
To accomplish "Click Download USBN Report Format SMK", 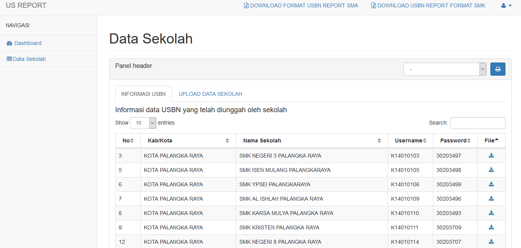I will pos(428,6).
